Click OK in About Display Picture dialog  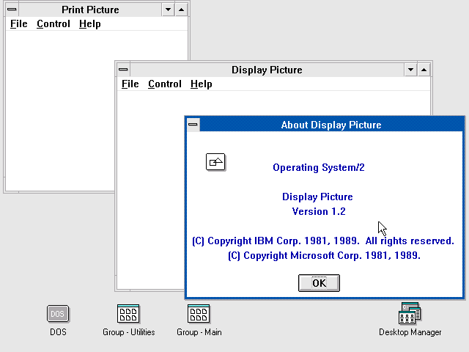point(319,283)
